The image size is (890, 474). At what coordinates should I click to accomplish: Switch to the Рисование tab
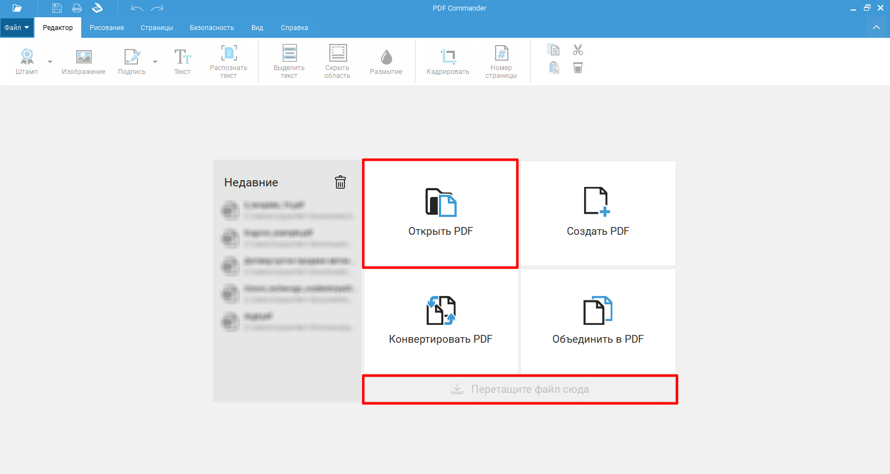[107, 28]
